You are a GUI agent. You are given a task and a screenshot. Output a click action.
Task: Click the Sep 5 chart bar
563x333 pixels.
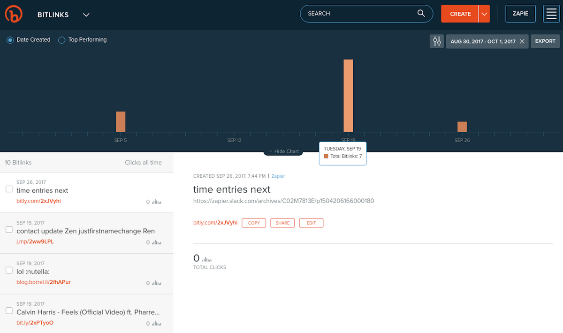pos(121,122)
